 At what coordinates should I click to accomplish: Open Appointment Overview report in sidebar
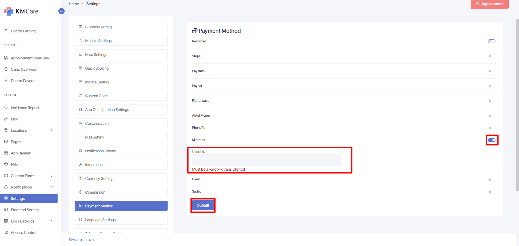[30, 58]
